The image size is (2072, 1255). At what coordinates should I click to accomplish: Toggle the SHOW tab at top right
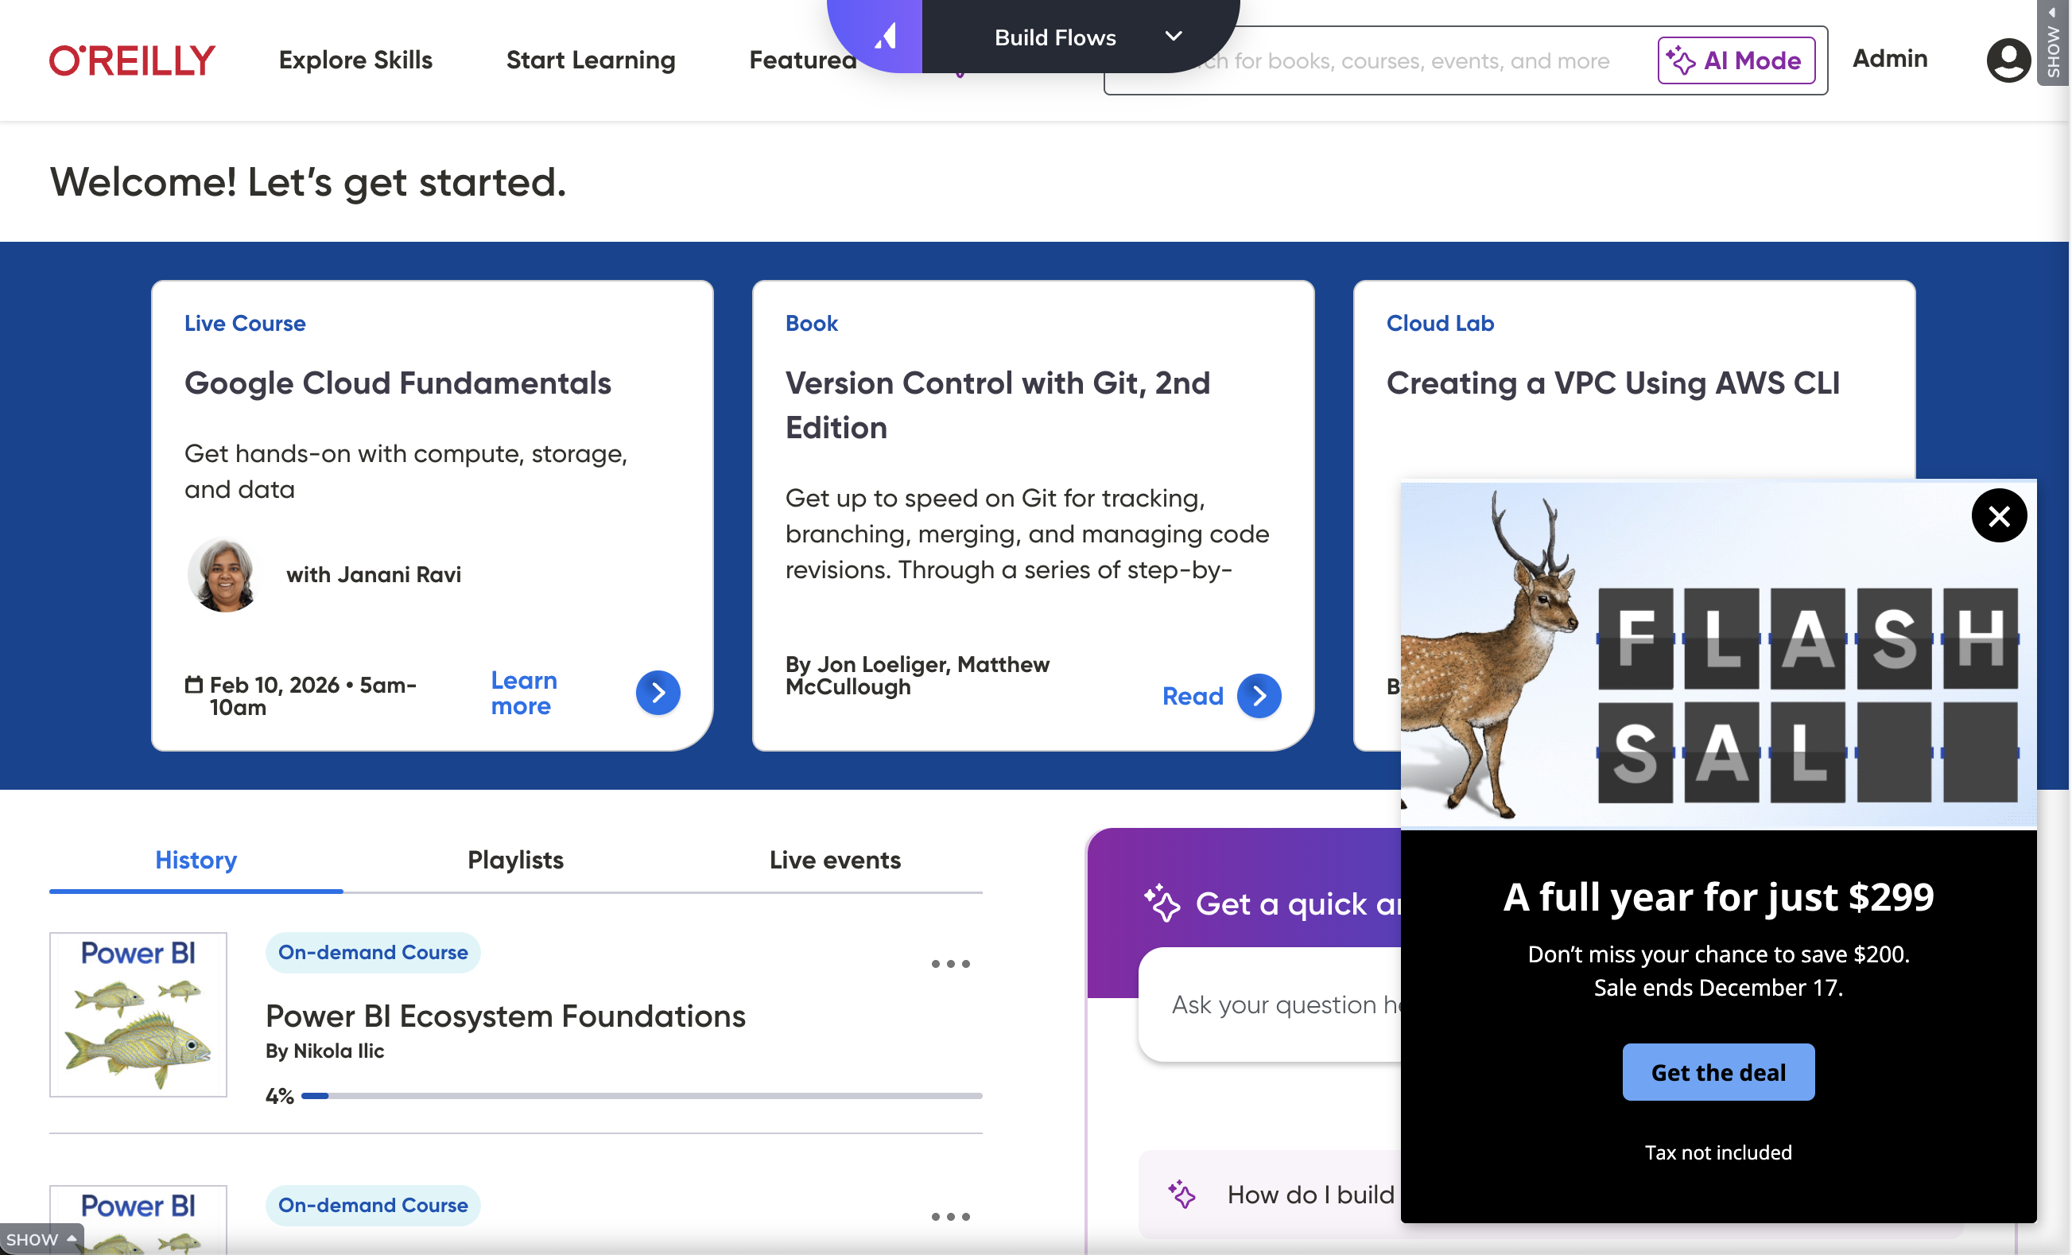(2054, 42)
